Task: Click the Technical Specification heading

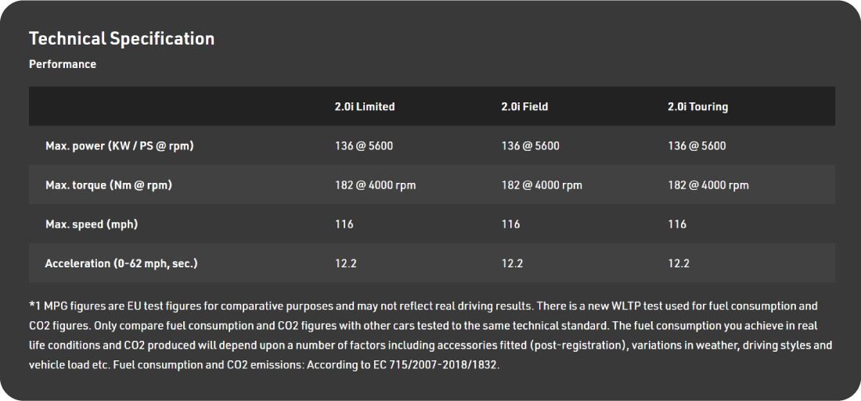Action: pos(121,39)
